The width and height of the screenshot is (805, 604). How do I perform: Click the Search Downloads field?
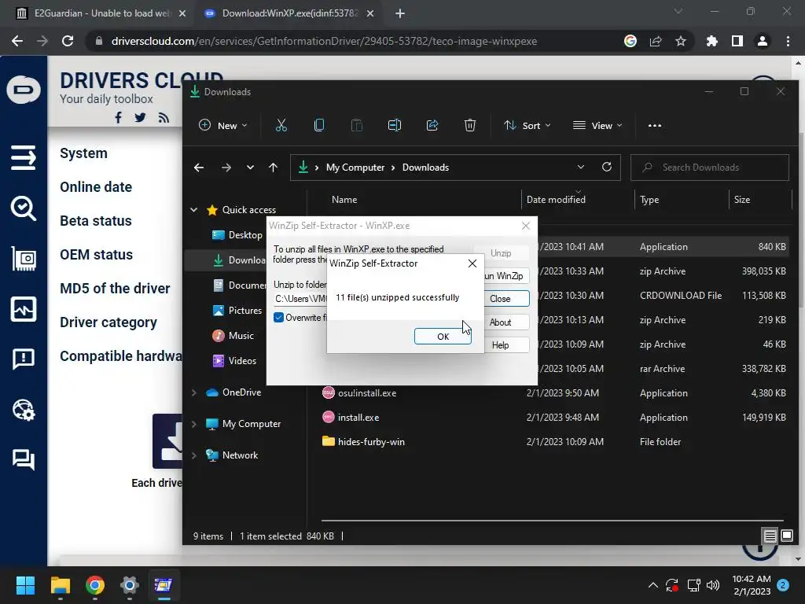point(710,168)
